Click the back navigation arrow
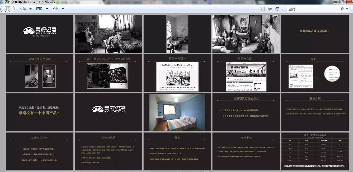The height and width of the screenshot is (172, 353). [x=4, y=9]
